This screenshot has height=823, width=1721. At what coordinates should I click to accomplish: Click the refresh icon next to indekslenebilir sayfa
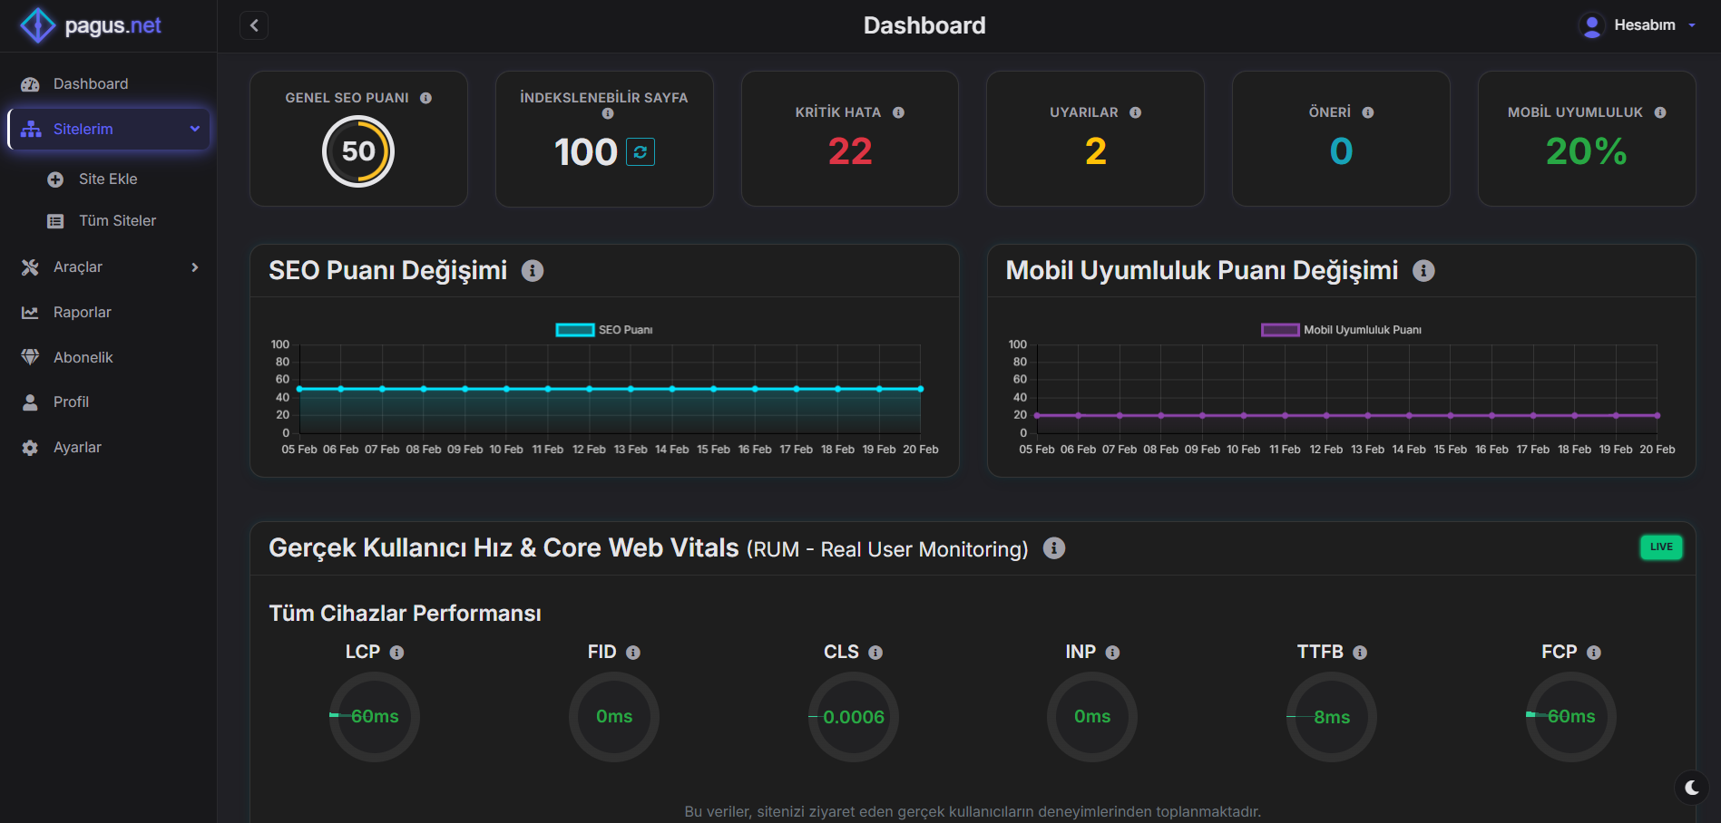click(x=640, y=152)
